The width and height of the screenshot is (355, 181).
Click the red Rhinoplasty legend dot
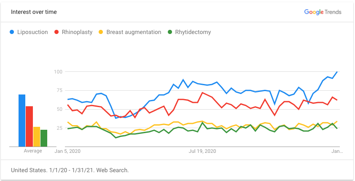(56, 32)
